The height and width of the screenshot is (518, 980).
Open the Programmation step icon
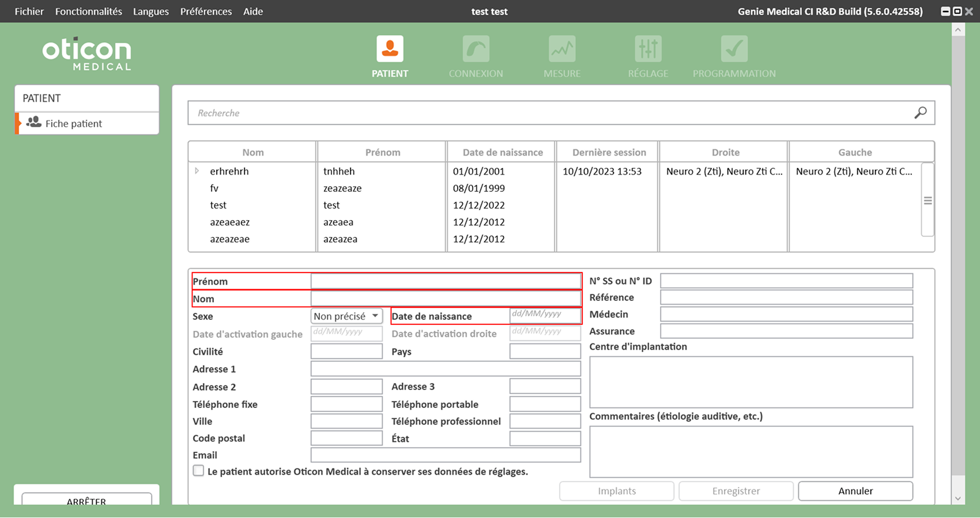734,49
